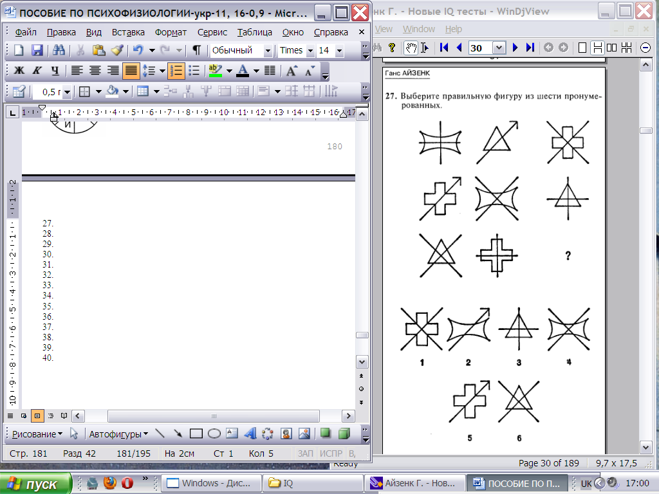The width and height of the screenshot is (659, 494).
Task: Open the Справка menu
Action: [x=331, y=32]
